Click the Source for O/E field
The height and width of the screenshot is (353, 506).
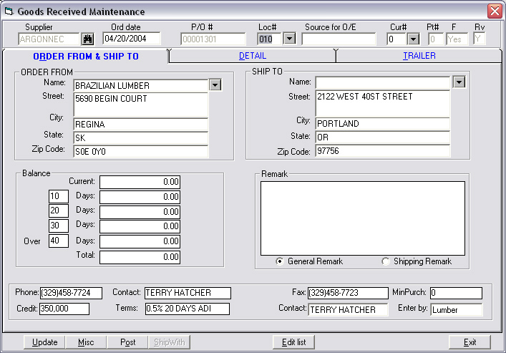pyautogui.click(x=339, y=39)
